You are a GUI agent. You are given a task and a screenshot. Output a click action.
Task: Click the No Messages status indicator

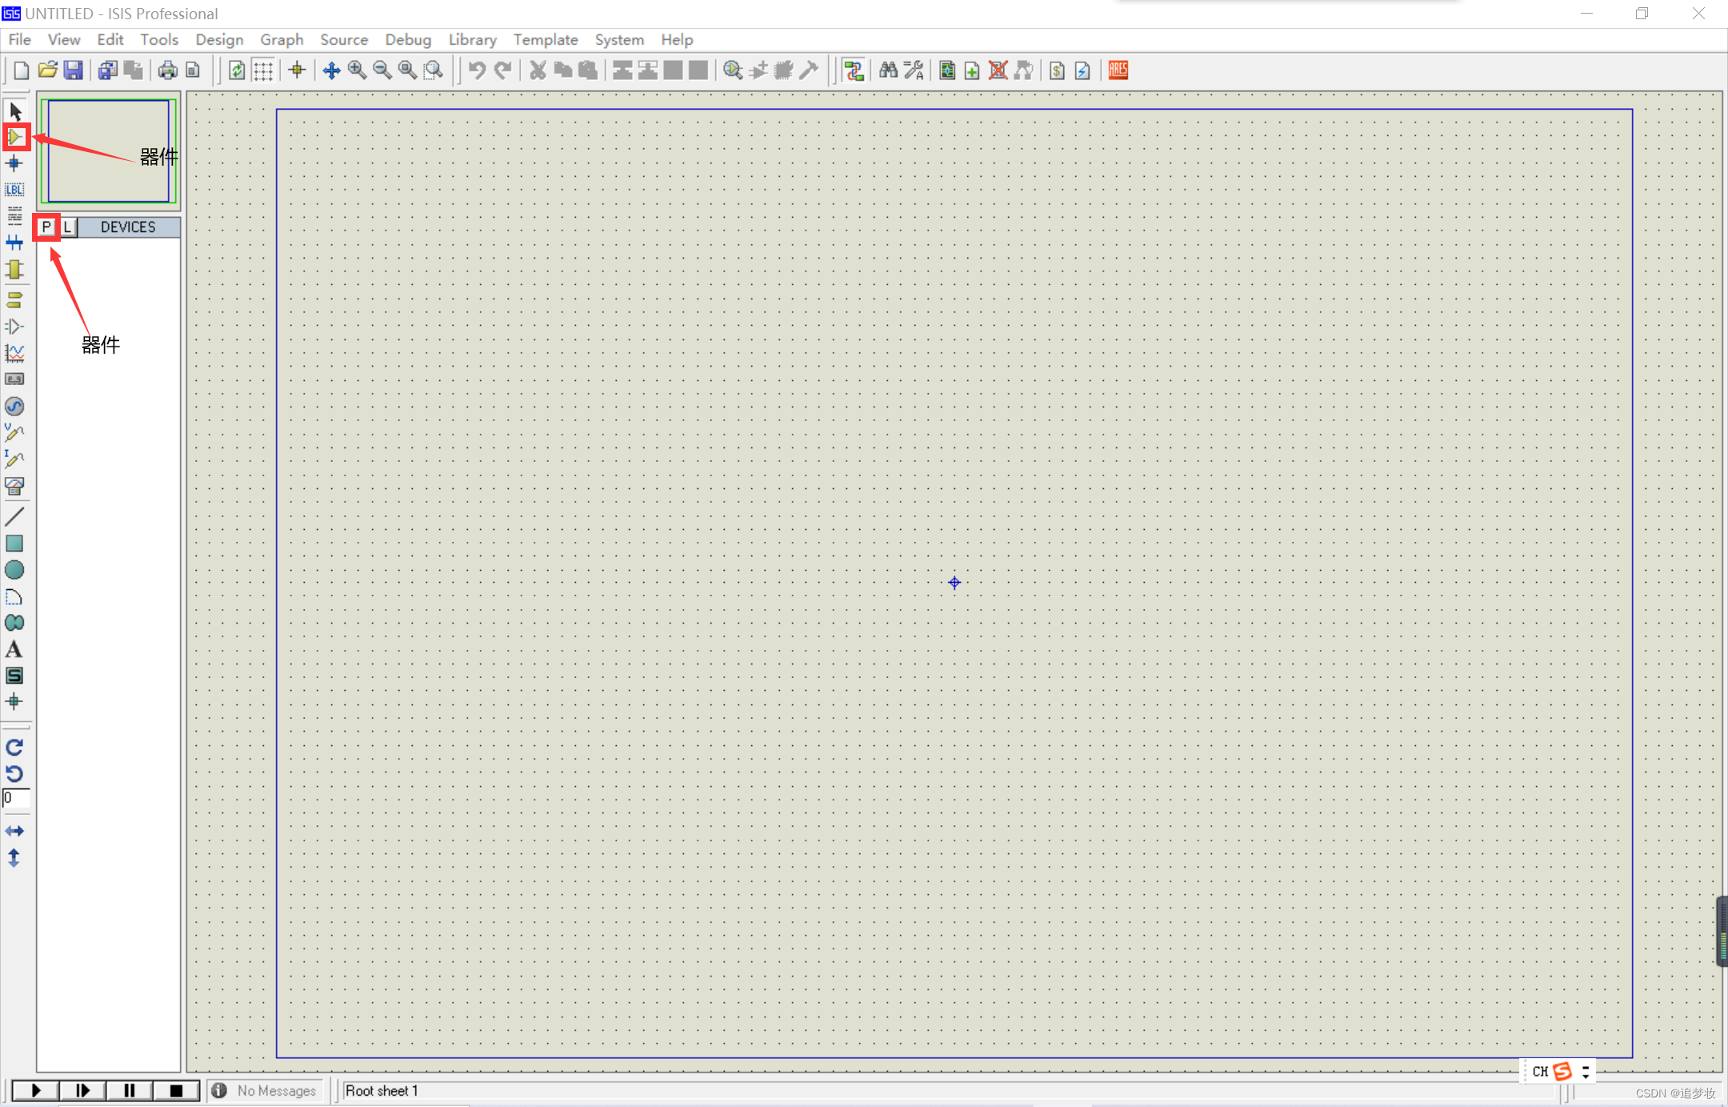tap(265, 1091)
